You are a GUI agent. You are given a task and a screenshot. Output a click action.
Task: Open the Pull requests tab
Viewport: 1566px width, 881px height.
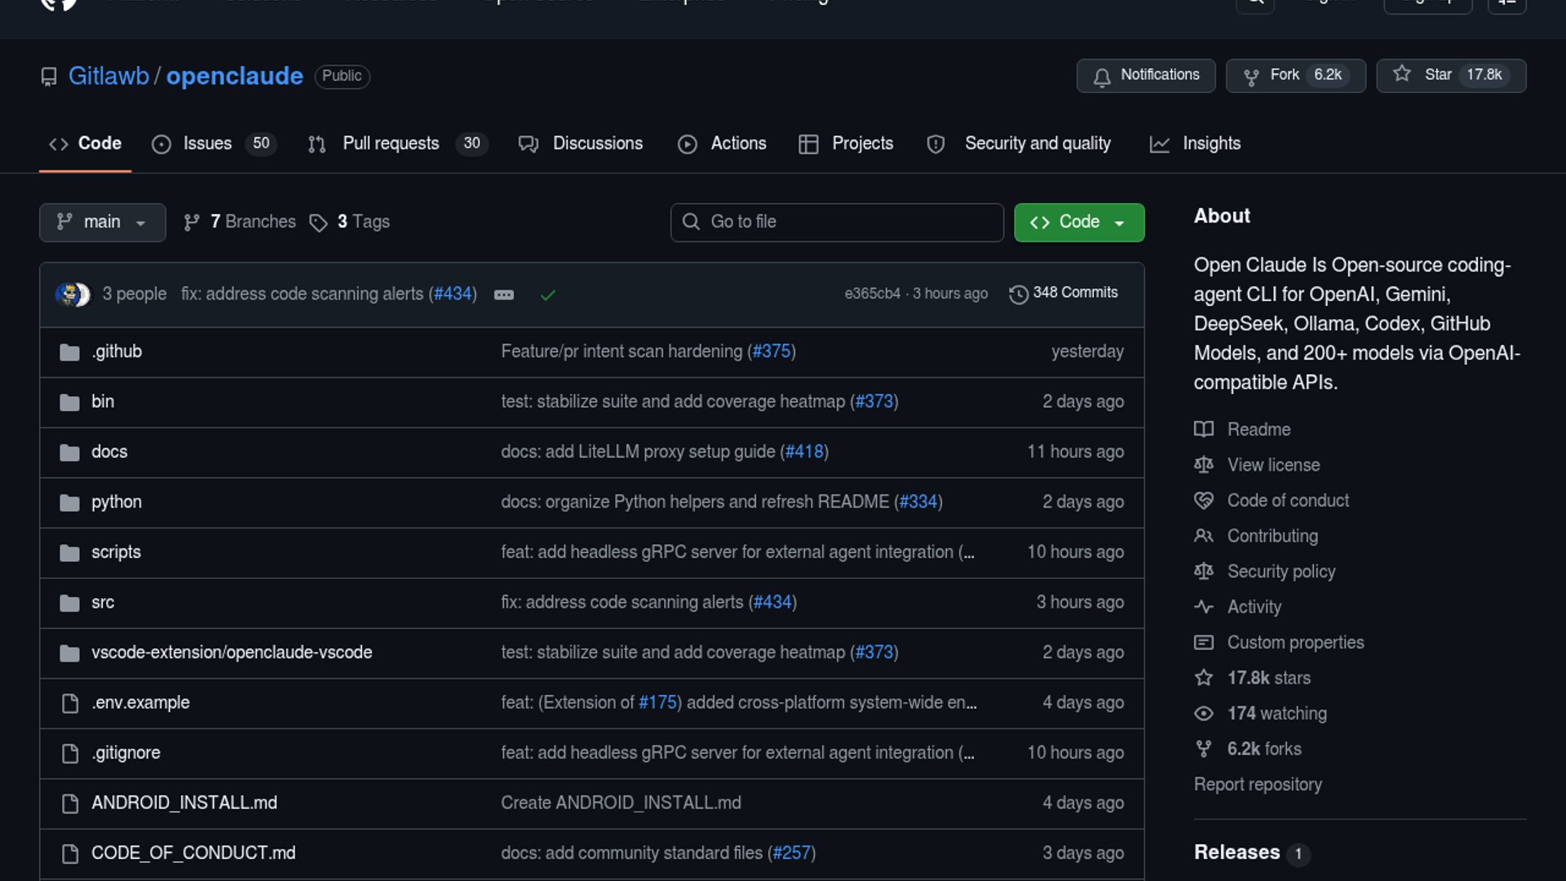(391, 144)
